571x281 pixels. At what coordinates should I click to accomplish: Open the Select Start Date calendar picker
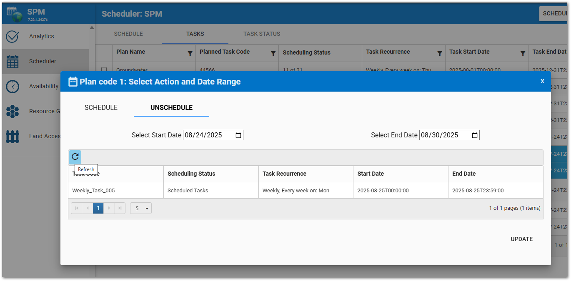(238, 135)
